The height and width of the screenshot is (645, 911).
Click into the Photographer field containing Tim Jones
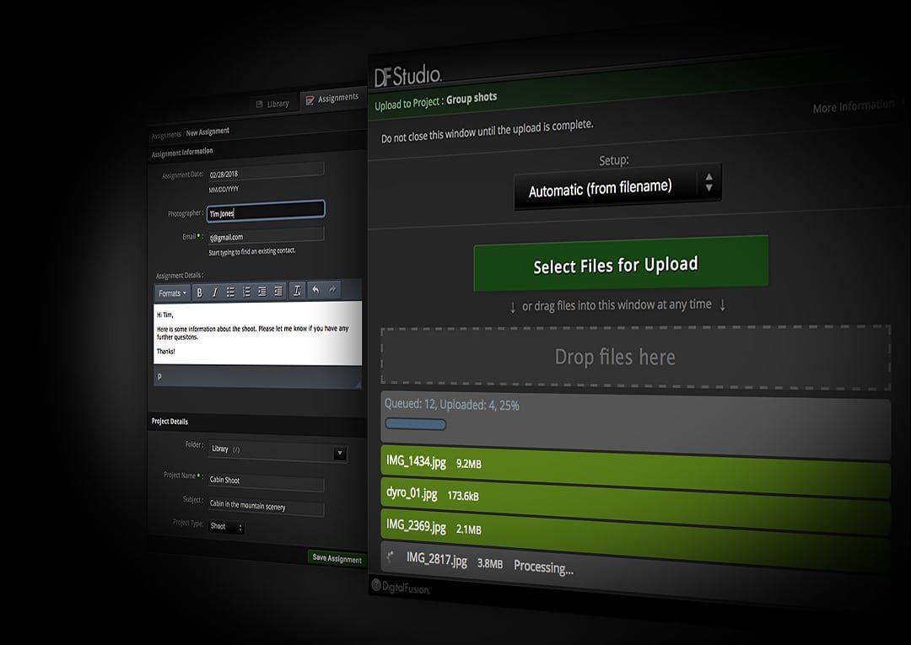tap(265, 212)
